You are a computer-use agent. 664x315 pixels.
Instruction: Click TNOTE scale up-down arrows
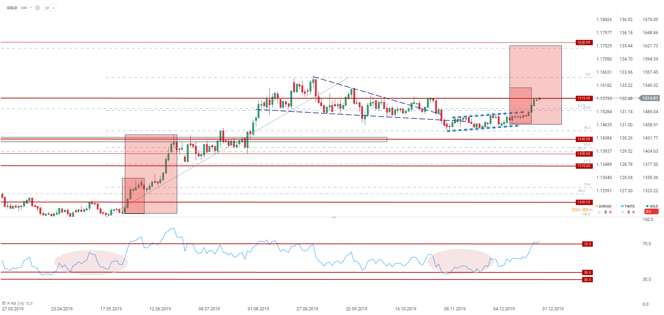pos(629,212)
